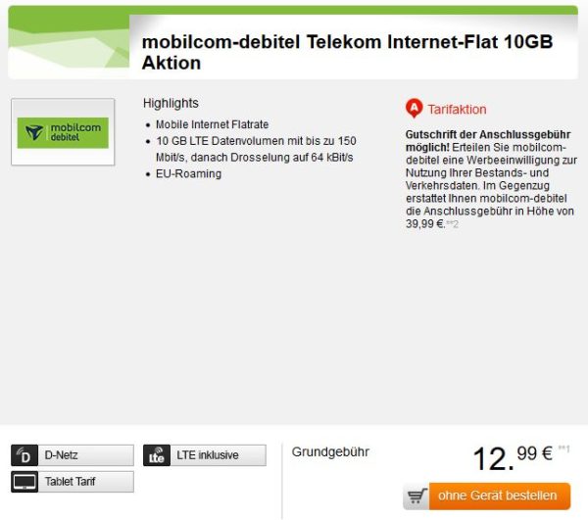The width and height of the screenshot is (588, 520).
Task: Click the footnote marker after 39,99 €
Action: tap(453, 225)
